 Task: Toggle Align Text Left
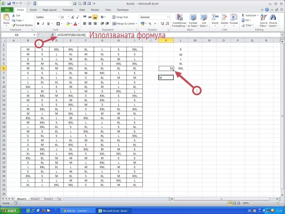85,23
